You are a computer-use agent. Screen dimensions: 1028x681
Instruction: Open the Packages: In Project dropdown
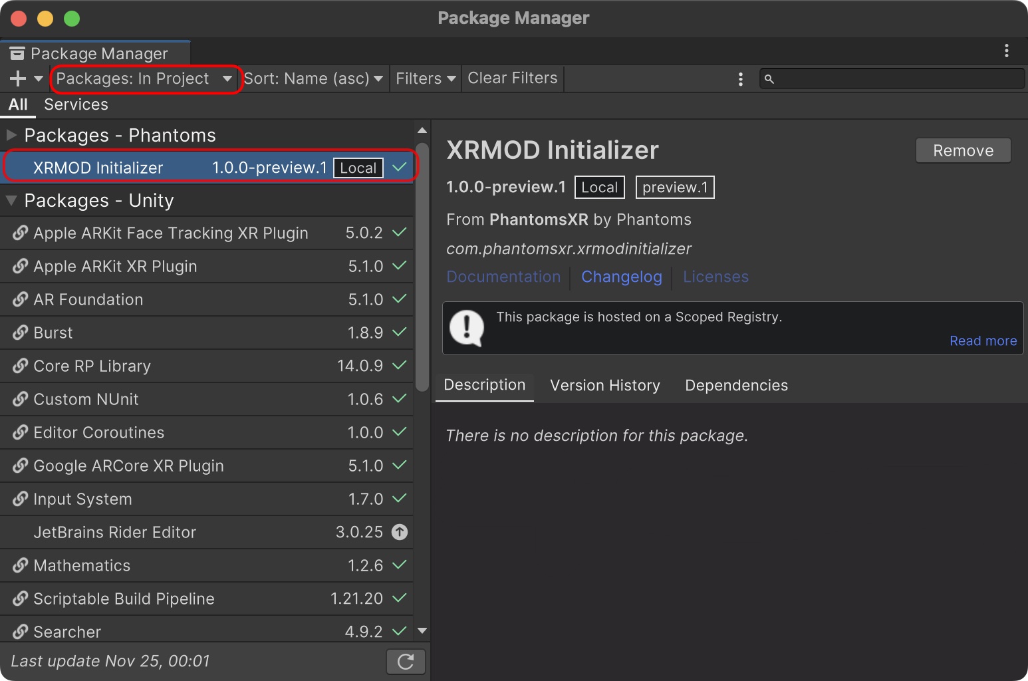(x=144, y=78)
